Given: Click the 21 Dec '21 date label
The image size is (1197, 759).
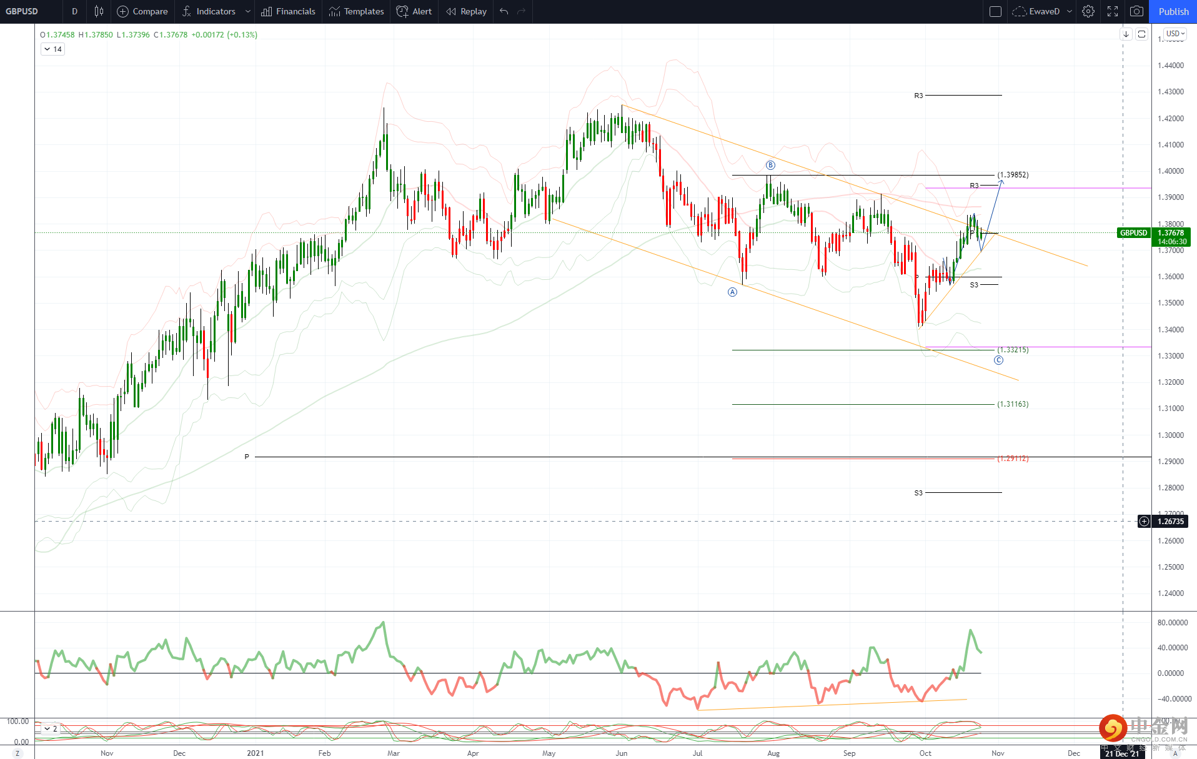Looking at the screenshot, I should pyautogui.click(x=1122, y=753).
